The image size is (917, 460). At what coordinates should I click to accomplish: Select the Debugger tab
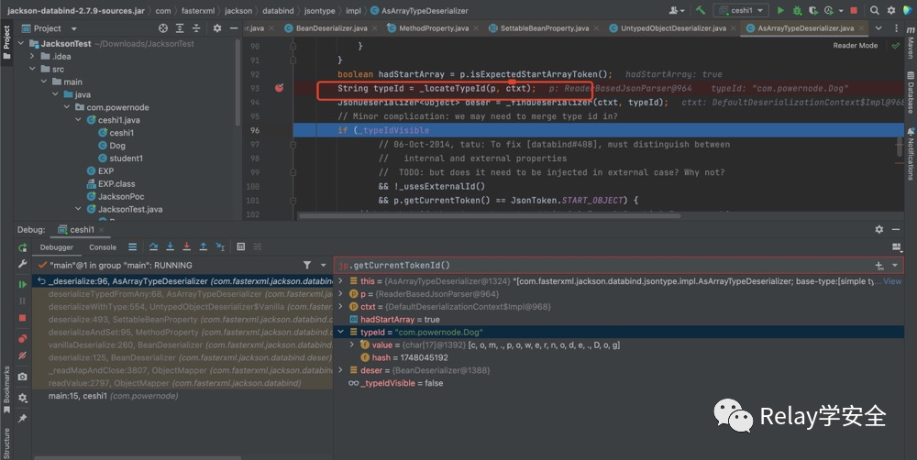click(x=57, y=247)
